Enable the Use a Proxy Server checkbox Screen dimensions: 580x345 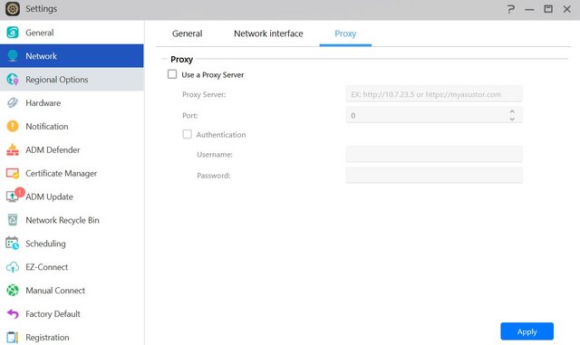coord(172,74)
